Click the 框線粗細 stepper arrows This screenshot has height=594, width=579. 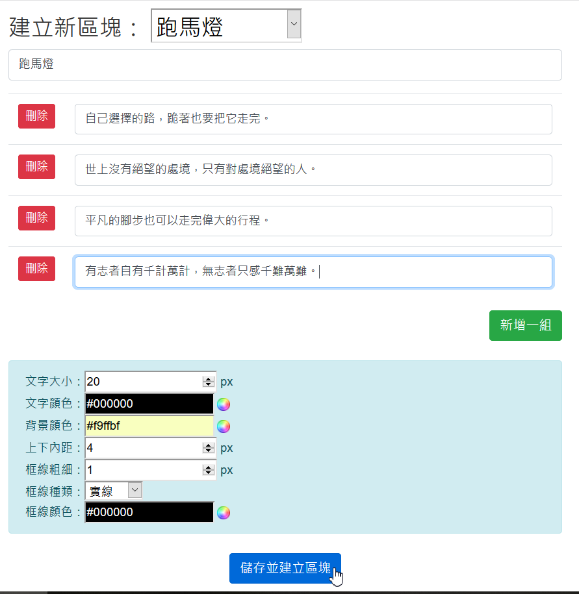(208, 470)
